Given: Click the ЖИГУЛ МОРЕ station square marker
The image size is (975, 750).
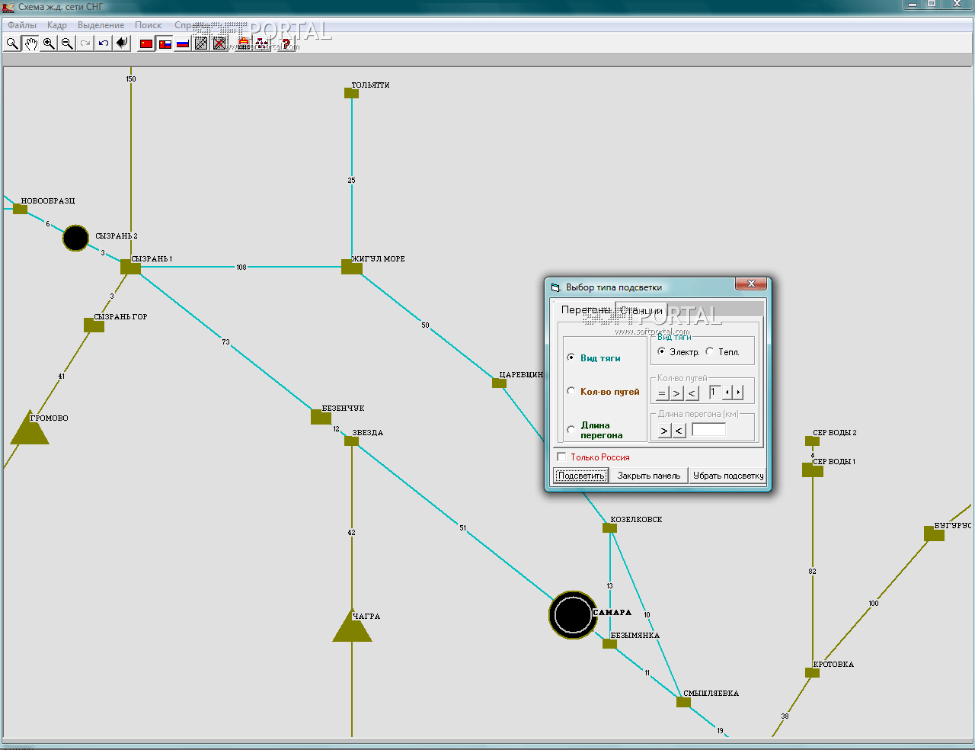Looking at the screenshot, I should point(351,267).
